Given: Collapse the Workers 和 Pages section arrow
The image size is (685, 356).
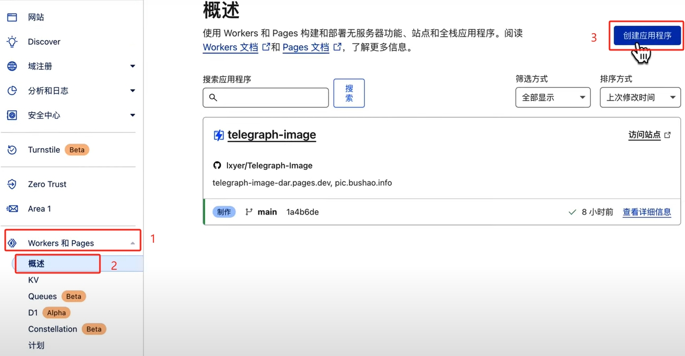Looking at the screenshot, I should click(132, 243).
